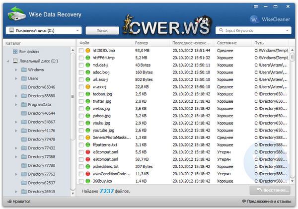Click the orange status dot for htt303D.tmp
Screen dimensions: 298x209
pyautogui.click(x=87, y=51)
